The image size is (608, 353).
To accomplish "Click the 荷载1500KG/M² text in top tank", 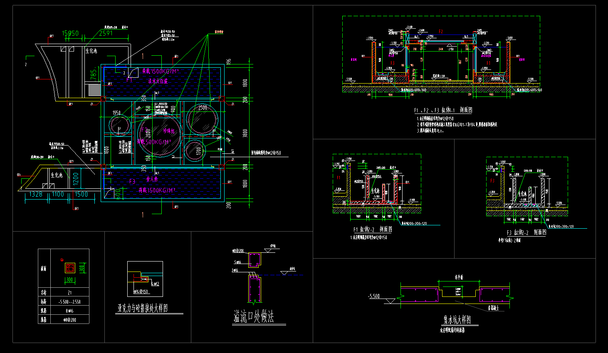I will coord(161,72).
